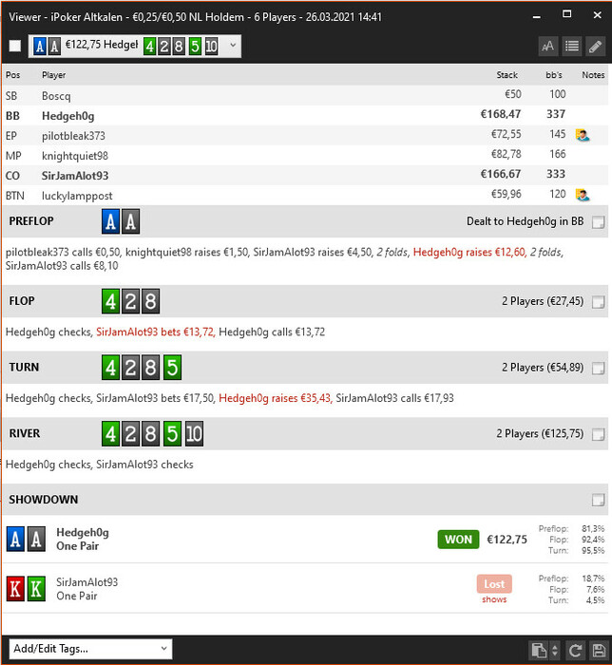Click the Stack column header

[x=507, y=75]
